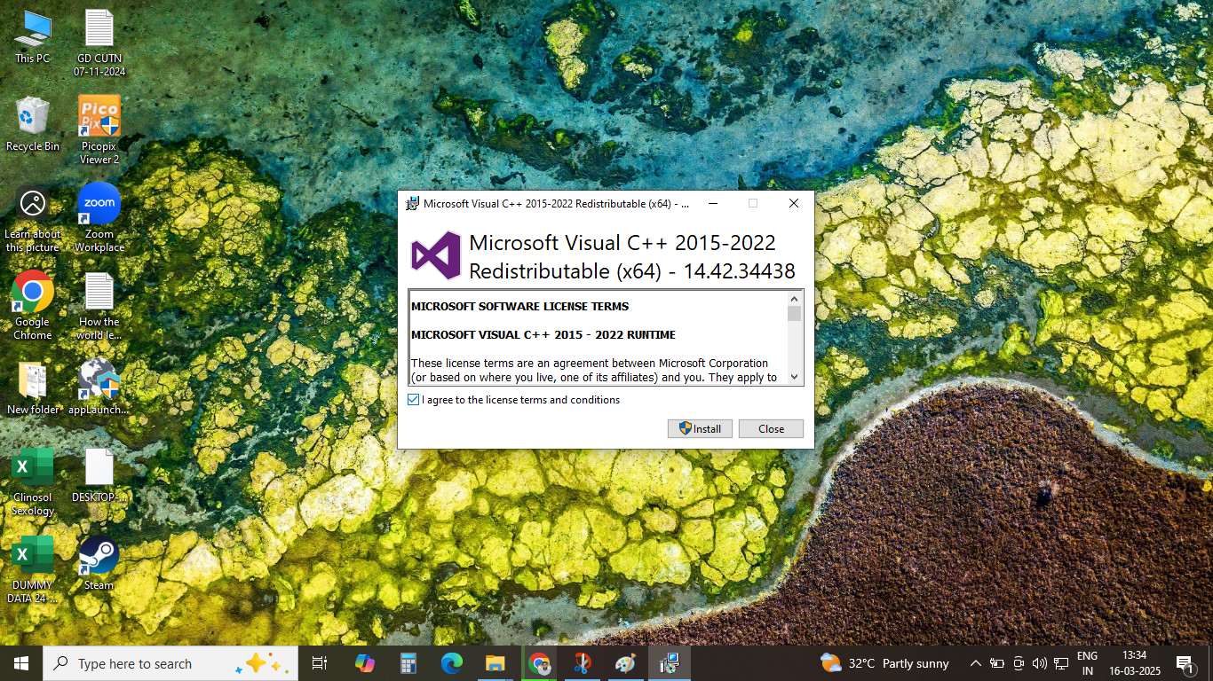This screenshot has width=1213, height=681.
Task: Select the Clinosol Sexology Excel file
Action: click(33, 481)
